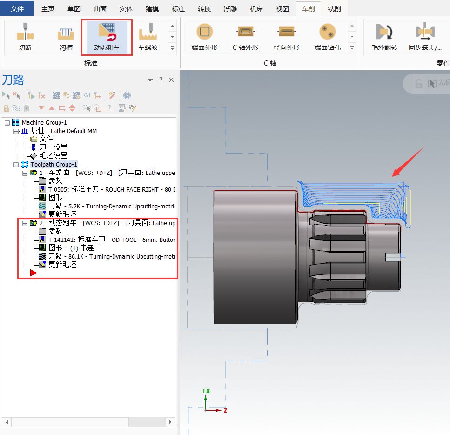
Task: Toggle lock on selected operations
Action: coord(6,108)
